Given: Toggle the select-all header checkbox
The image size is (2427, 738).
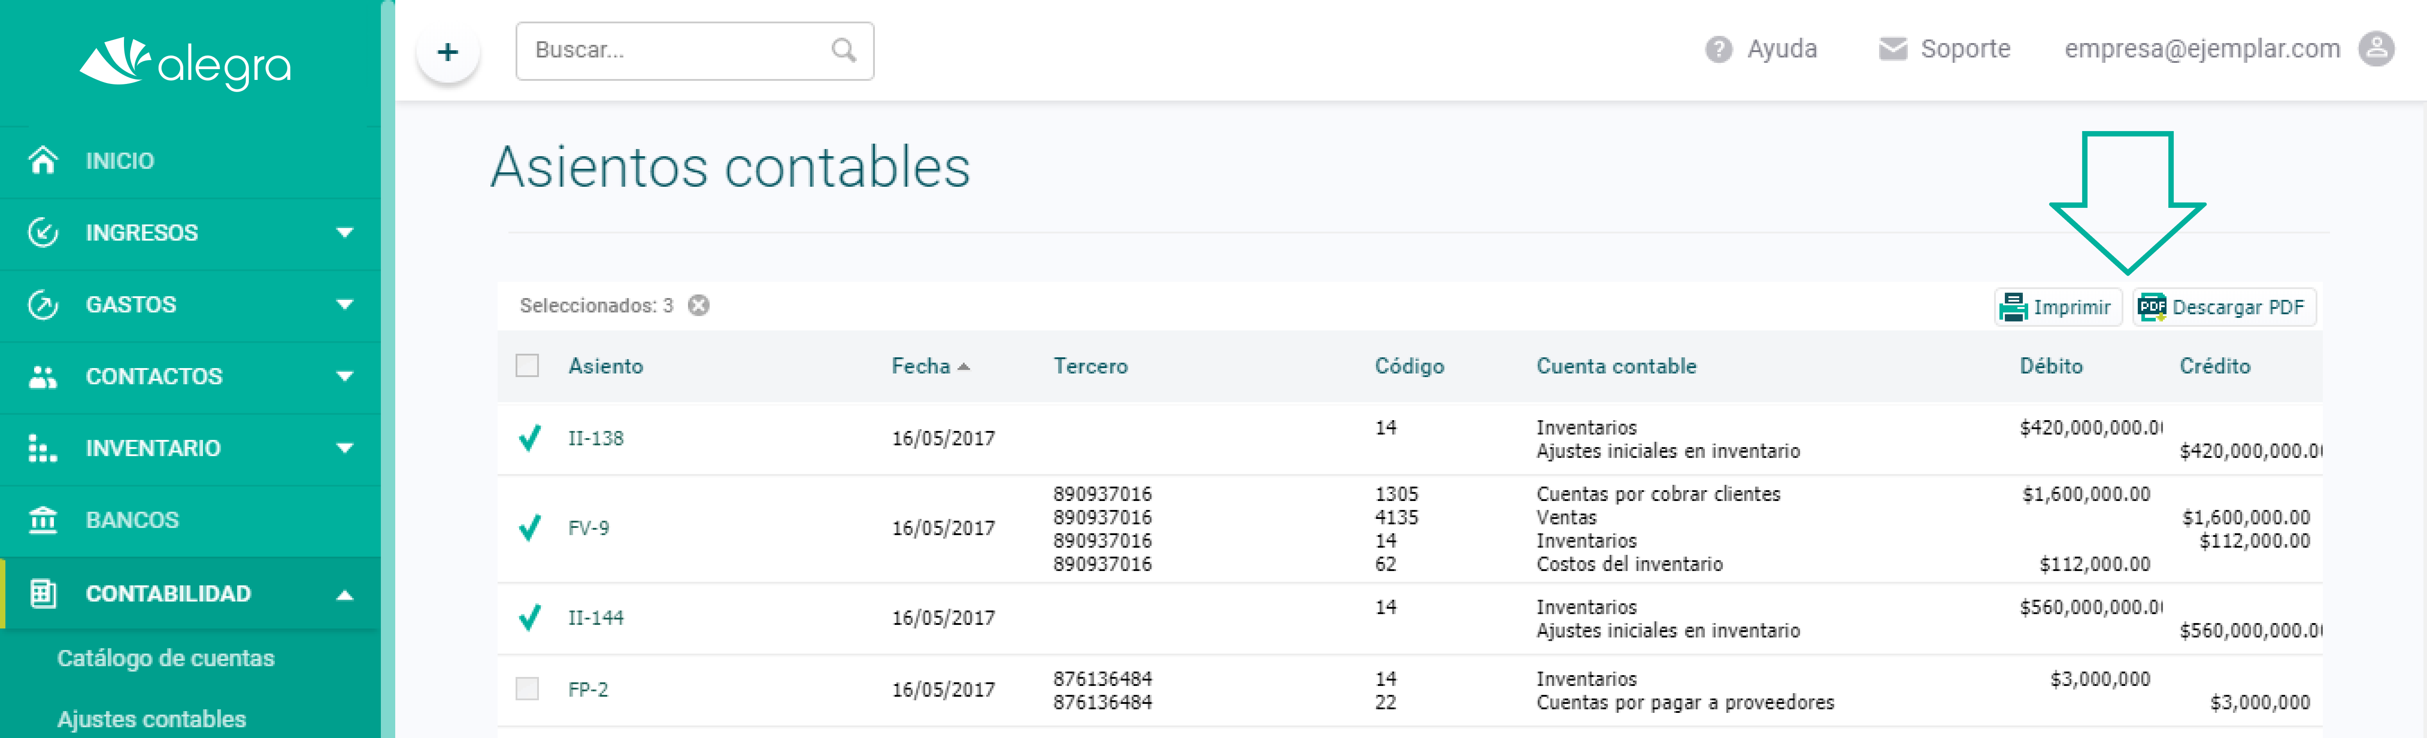Looking at the screenshot, I should click(528, 365).
